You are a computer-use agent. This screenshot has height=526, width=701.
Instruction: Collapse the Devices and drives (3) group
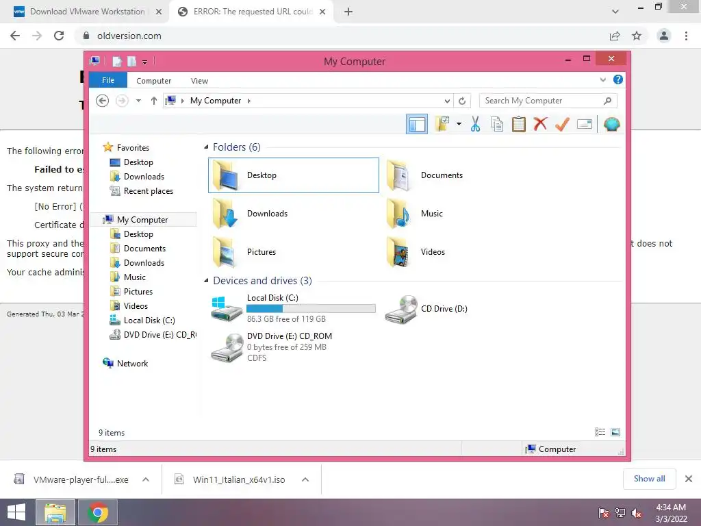(206, 280)
